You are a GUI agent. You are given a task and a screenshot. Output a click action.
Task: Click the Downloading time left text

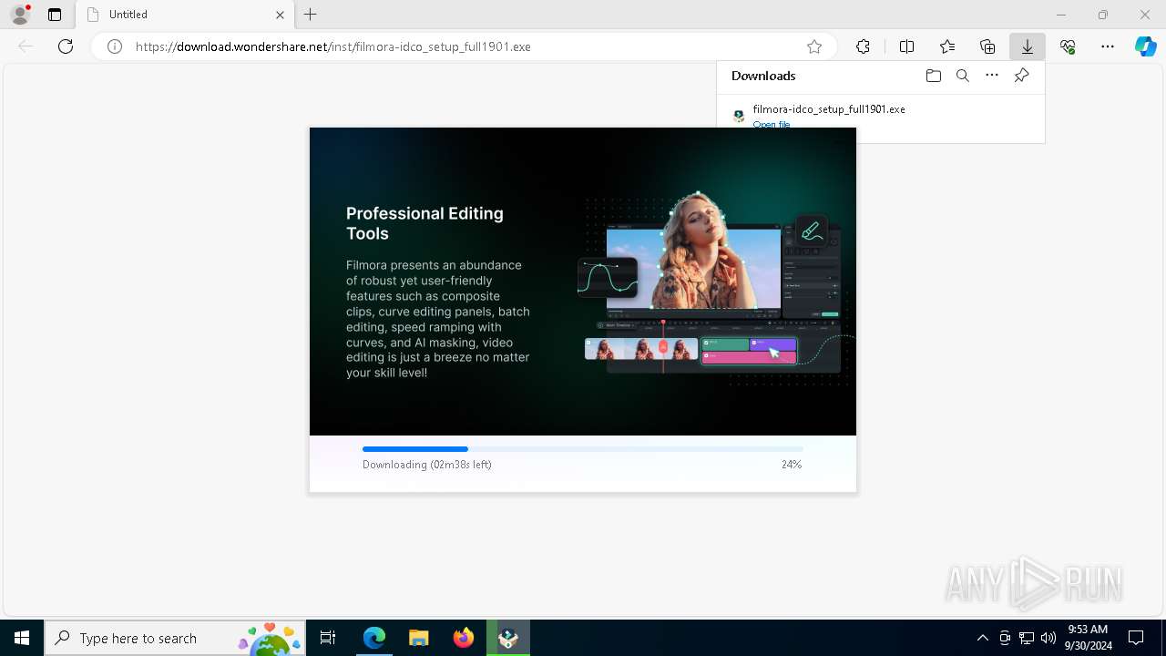(427, 465)
